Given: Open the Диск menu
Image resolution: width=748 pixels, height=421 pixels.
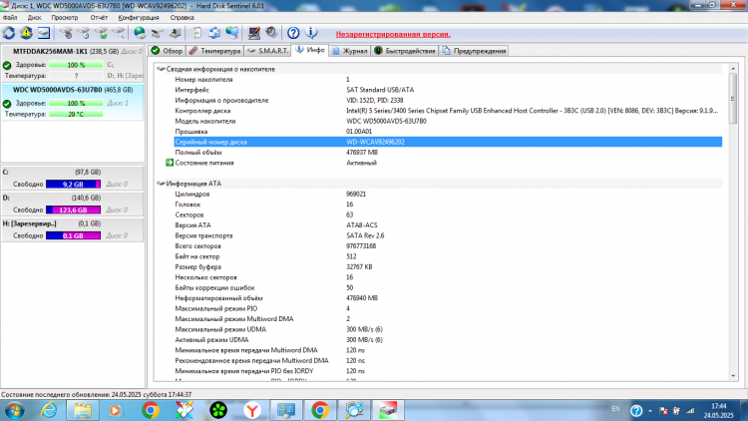Looking at the screenshot, I should click(x=34, y=18).
